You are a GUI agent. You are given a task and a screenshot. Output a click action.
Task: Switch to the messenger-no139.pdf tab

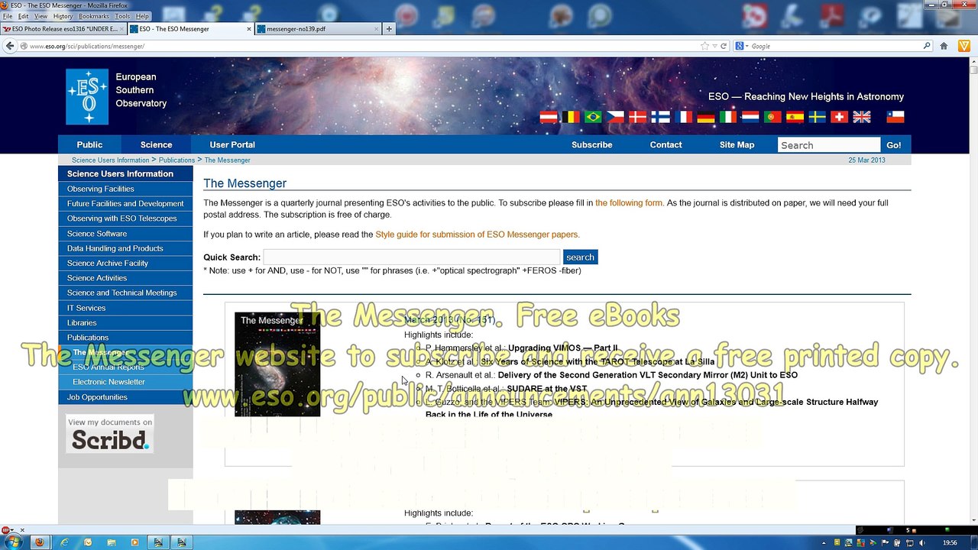[317, 29]
